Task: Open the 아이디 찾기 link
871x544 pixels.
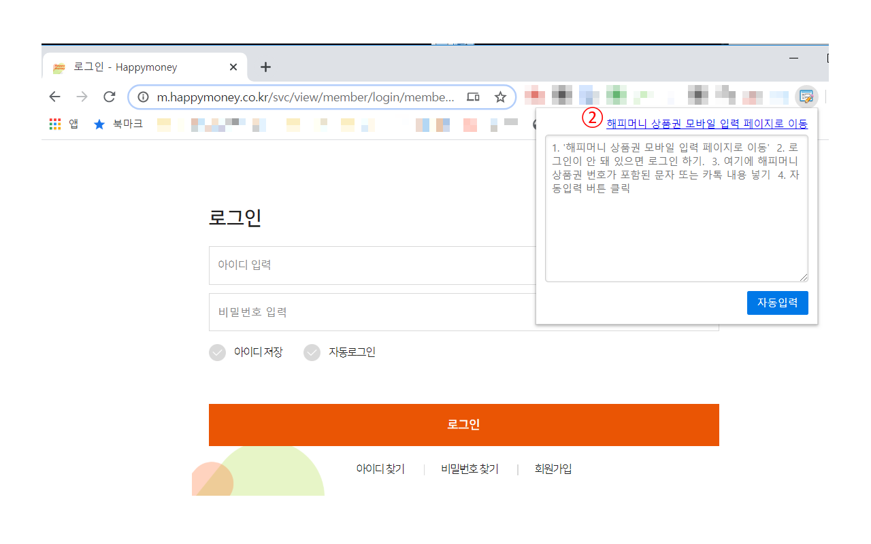Action: click(380, 469)
